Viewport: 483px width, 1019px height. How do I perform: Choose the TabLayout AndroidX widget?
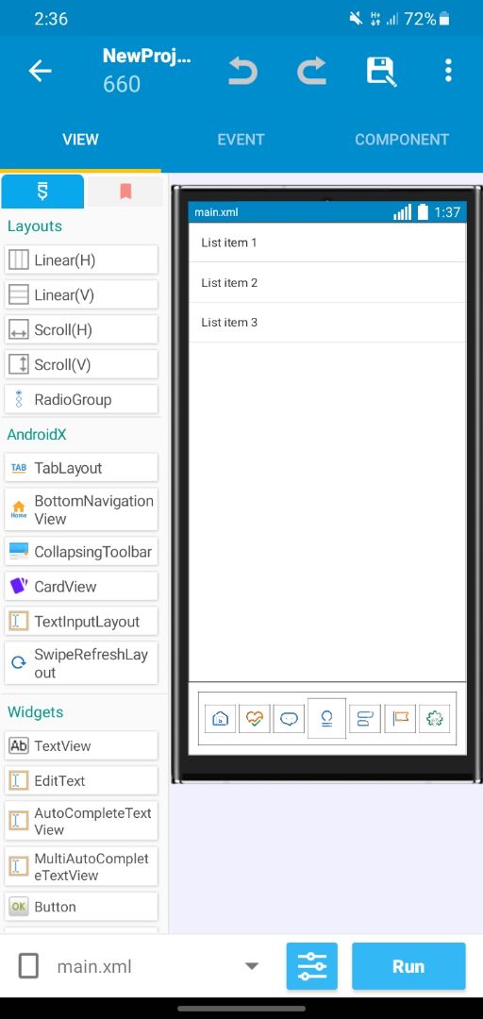tap(81, 468)
